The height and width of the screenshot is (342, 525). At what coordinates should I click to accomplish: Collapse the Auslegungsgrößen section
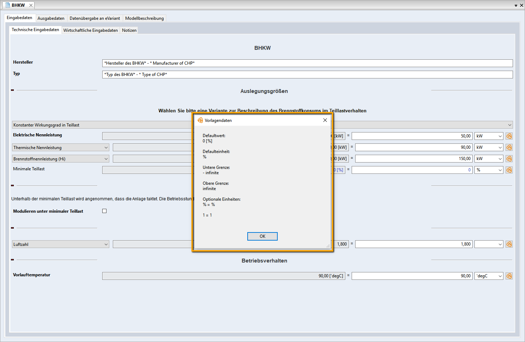pos(12,90)
